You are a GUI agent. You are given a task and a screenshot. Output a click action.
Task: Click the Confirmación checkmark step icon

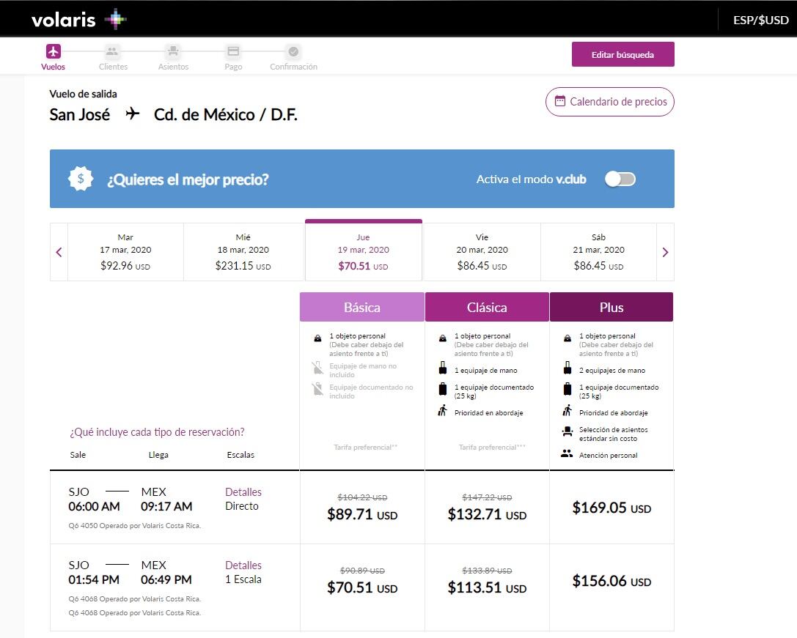[x=293, y=51]
